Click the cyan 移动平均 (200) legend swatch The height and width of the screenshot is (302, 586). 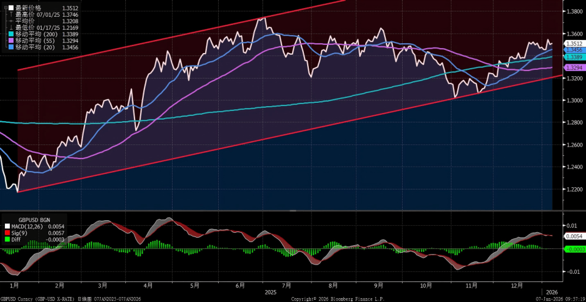11,34
